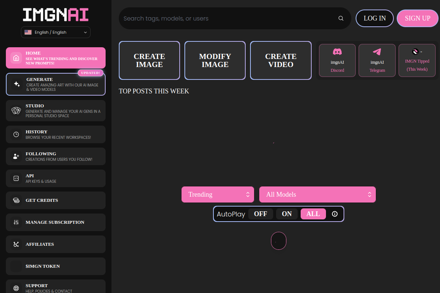Click the Following user-plus icon

pos(16,156)
